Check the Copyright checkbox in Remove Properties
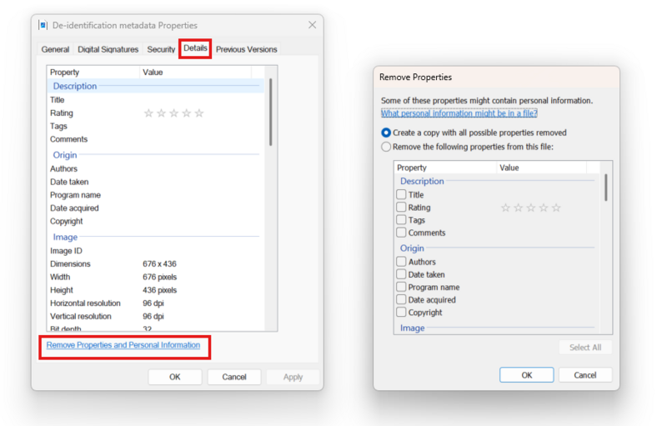Image resolution: width=667 pixels, height=426 pixels. pos(401,312)
